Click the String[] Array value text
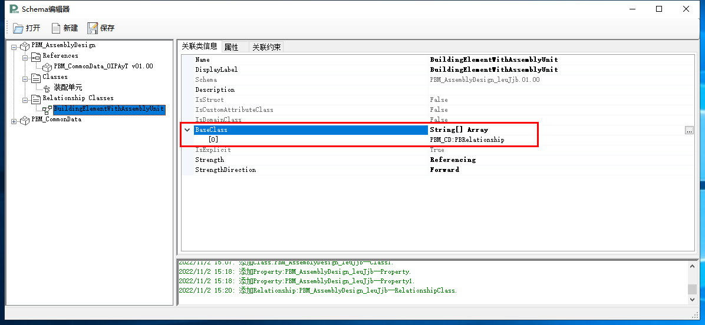 point(459,130)
